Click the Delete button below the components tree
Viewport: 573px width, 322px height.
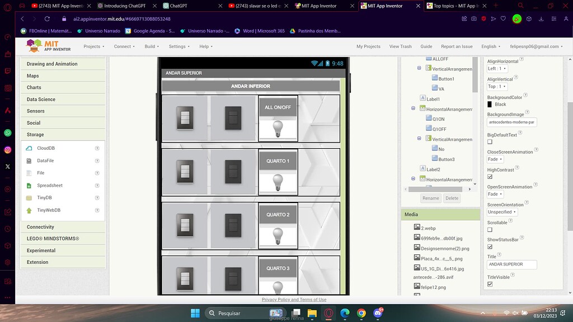[x=452, y=198]
